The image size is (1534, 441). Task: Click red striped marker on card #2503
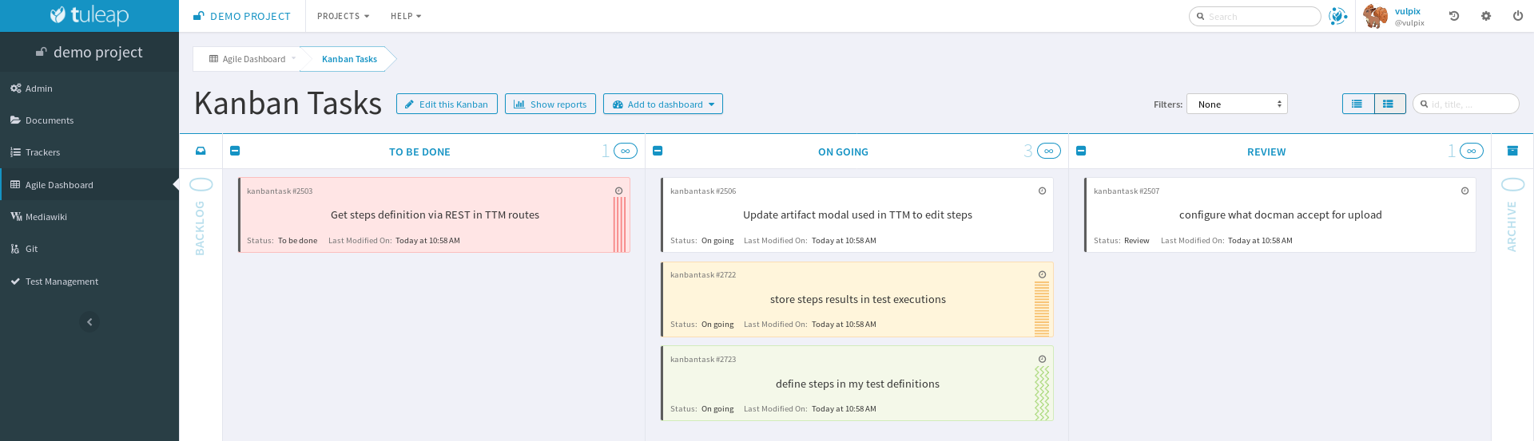click(620, 224)
